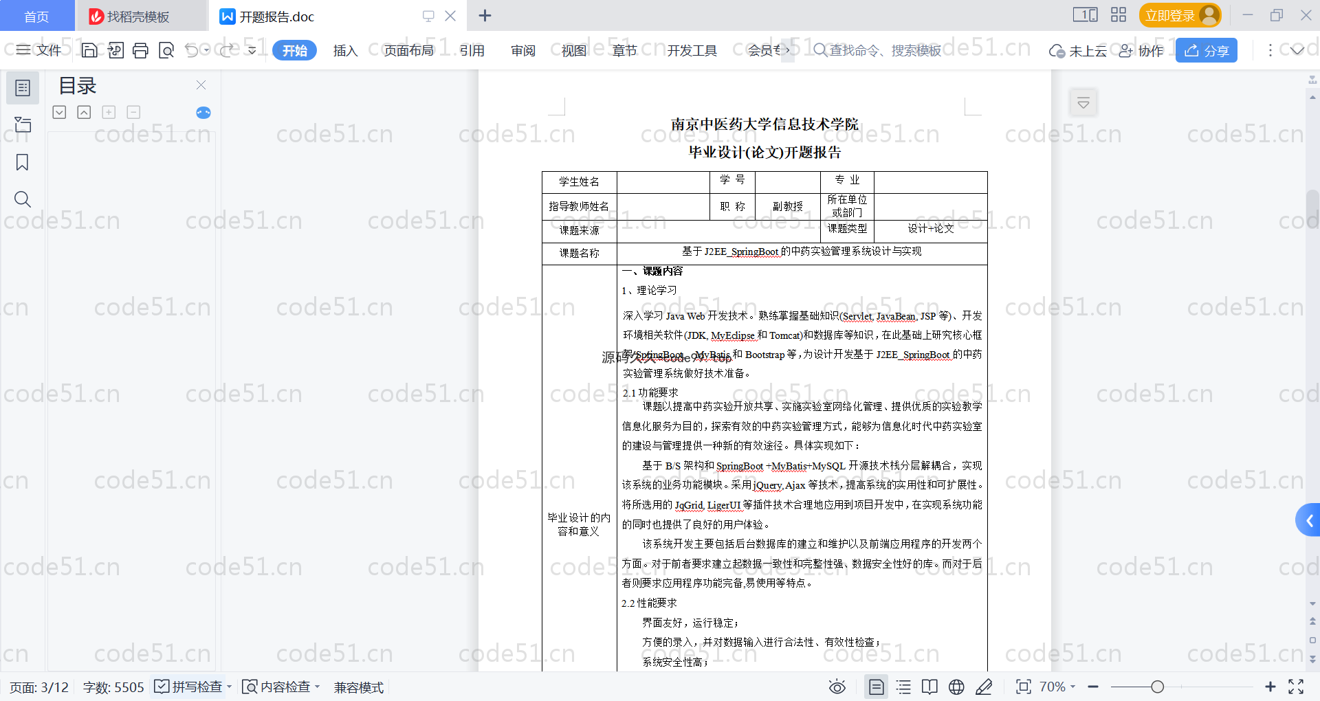Viewport: 1320px width, 701px height.
Task: Select the 引用 ribbon tab
Action: click(472, 50)
